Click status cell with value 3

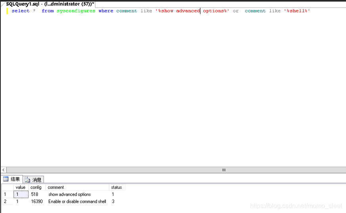pyautogui.click(x=117, y=201)
